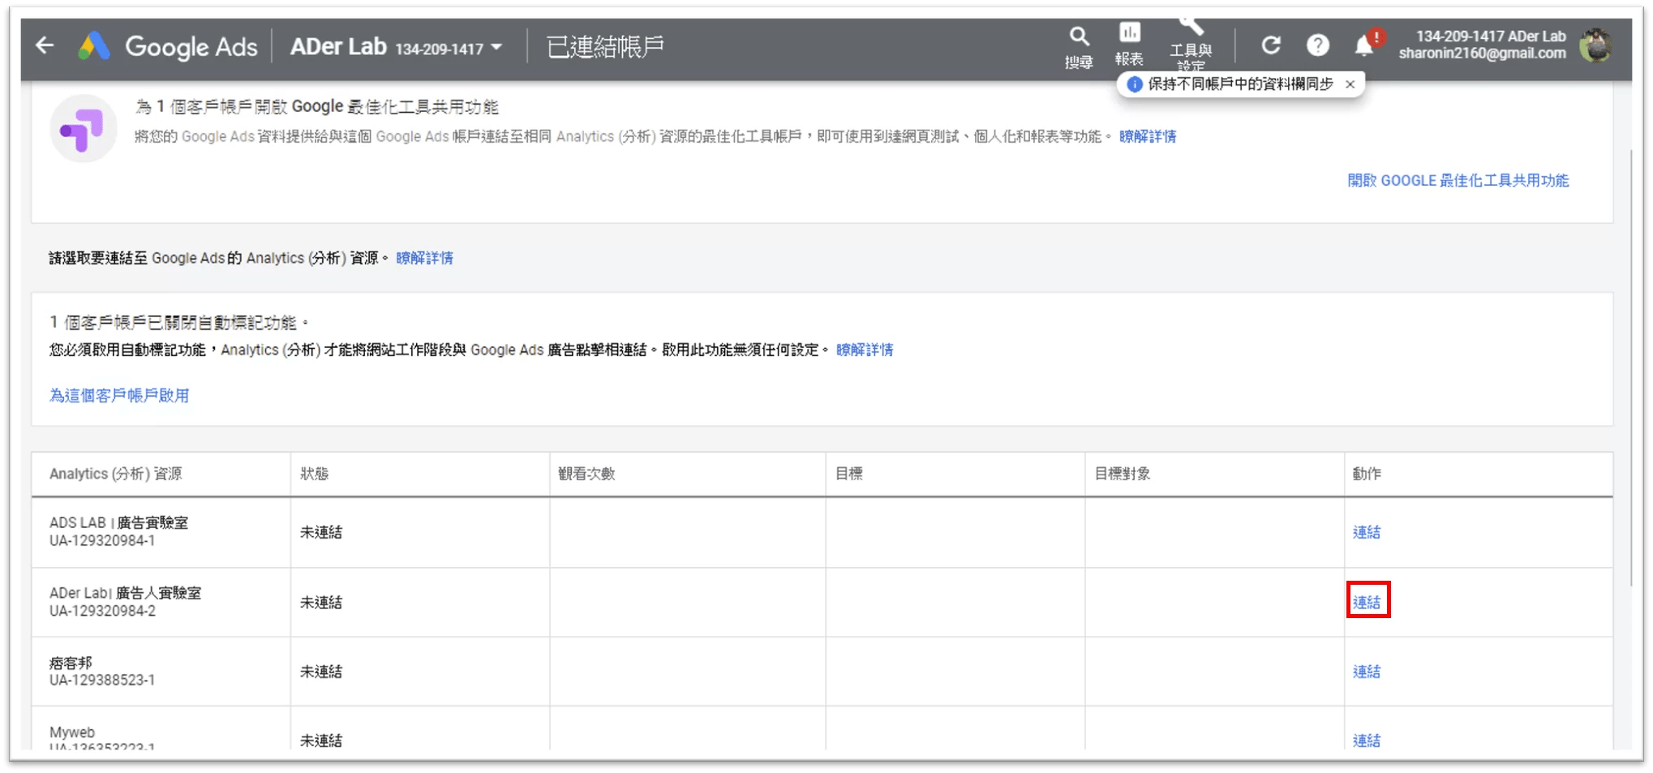Click 開啟 GOOGLE 最佳化工具共用功能 link
This screenshot has width=1653, height=773.
1458,181
